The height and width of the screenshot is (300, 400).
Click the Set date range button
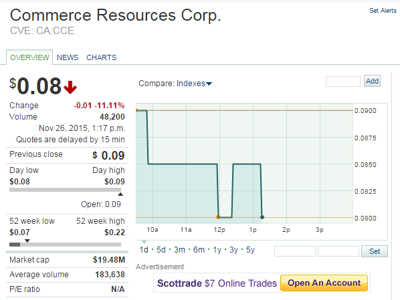coord(374,251)
